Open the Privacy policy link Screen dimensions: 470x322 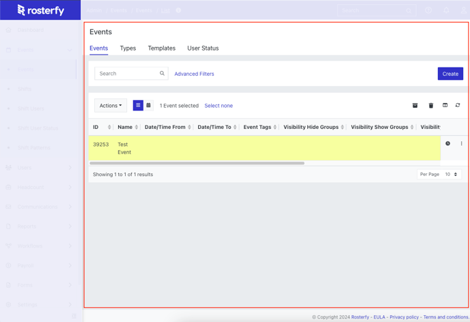tap(404, 317)
